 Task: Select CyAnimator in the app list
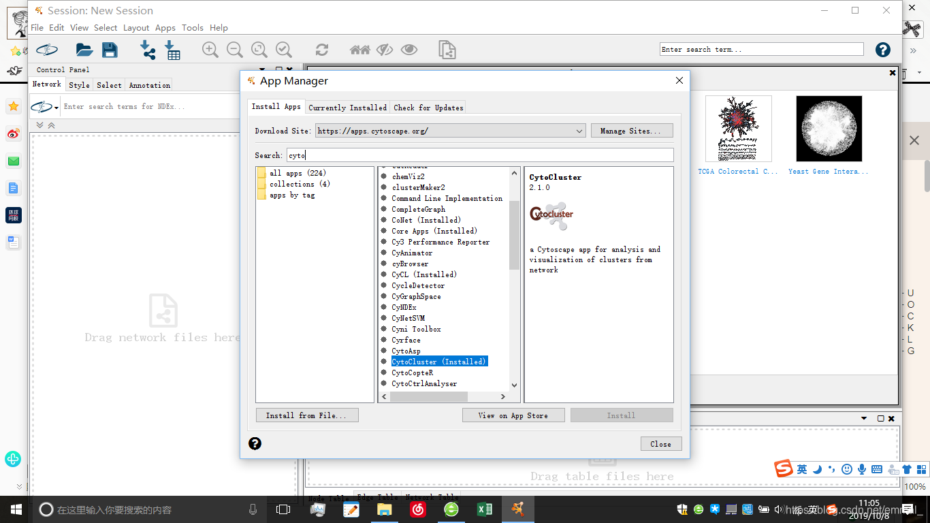[x=412, y=253]
